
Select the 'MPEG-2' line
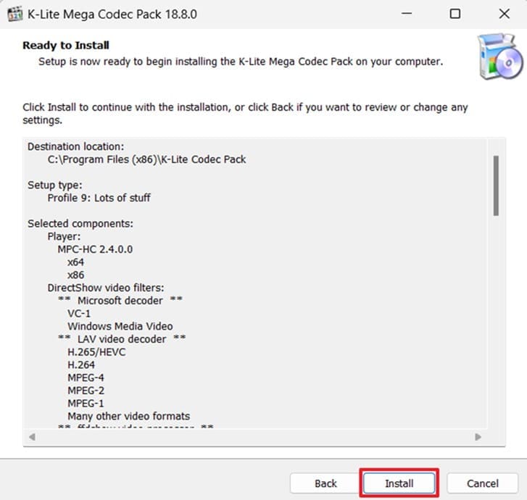[x=86, y=391]
